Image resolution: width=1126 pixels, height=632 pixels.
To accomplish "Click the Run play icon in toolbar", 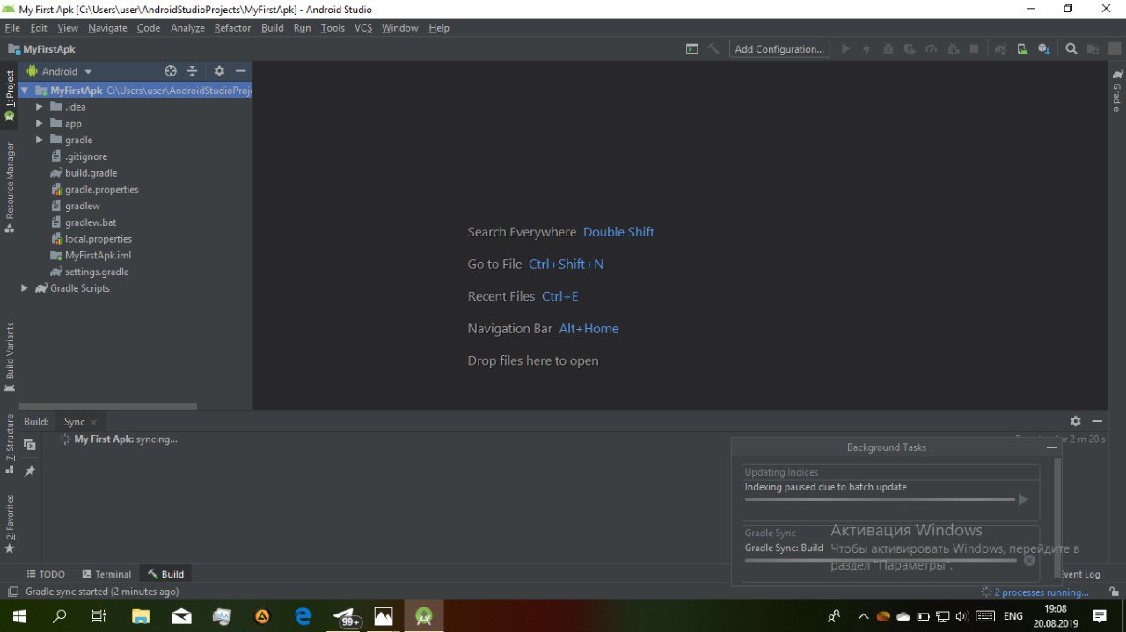I will (845, 49).
